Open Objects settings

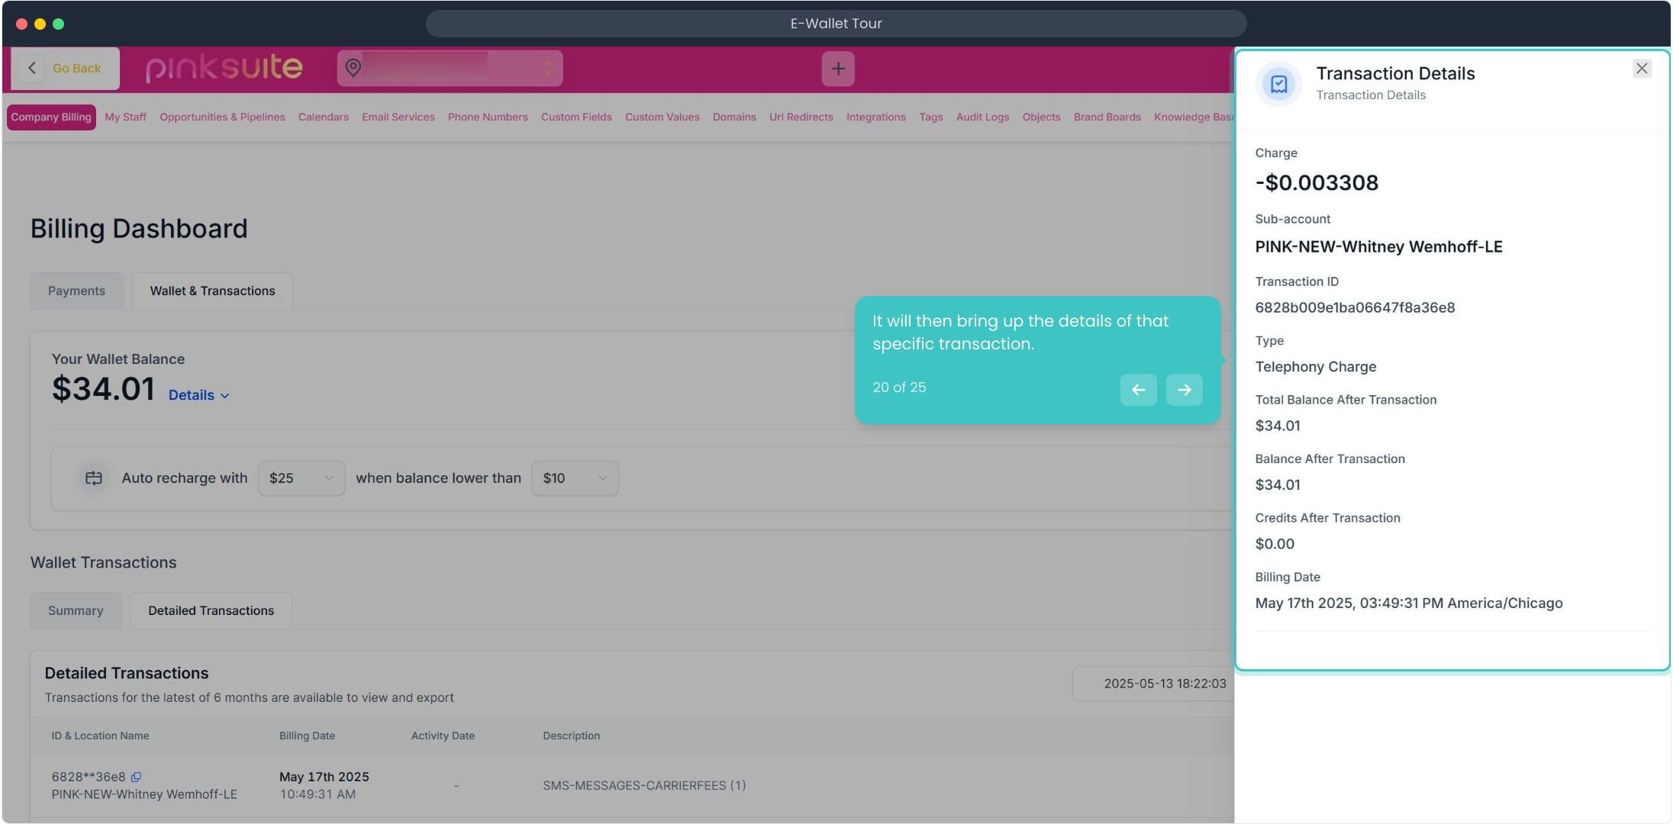pyautogui.click(x=1041, y=117)
